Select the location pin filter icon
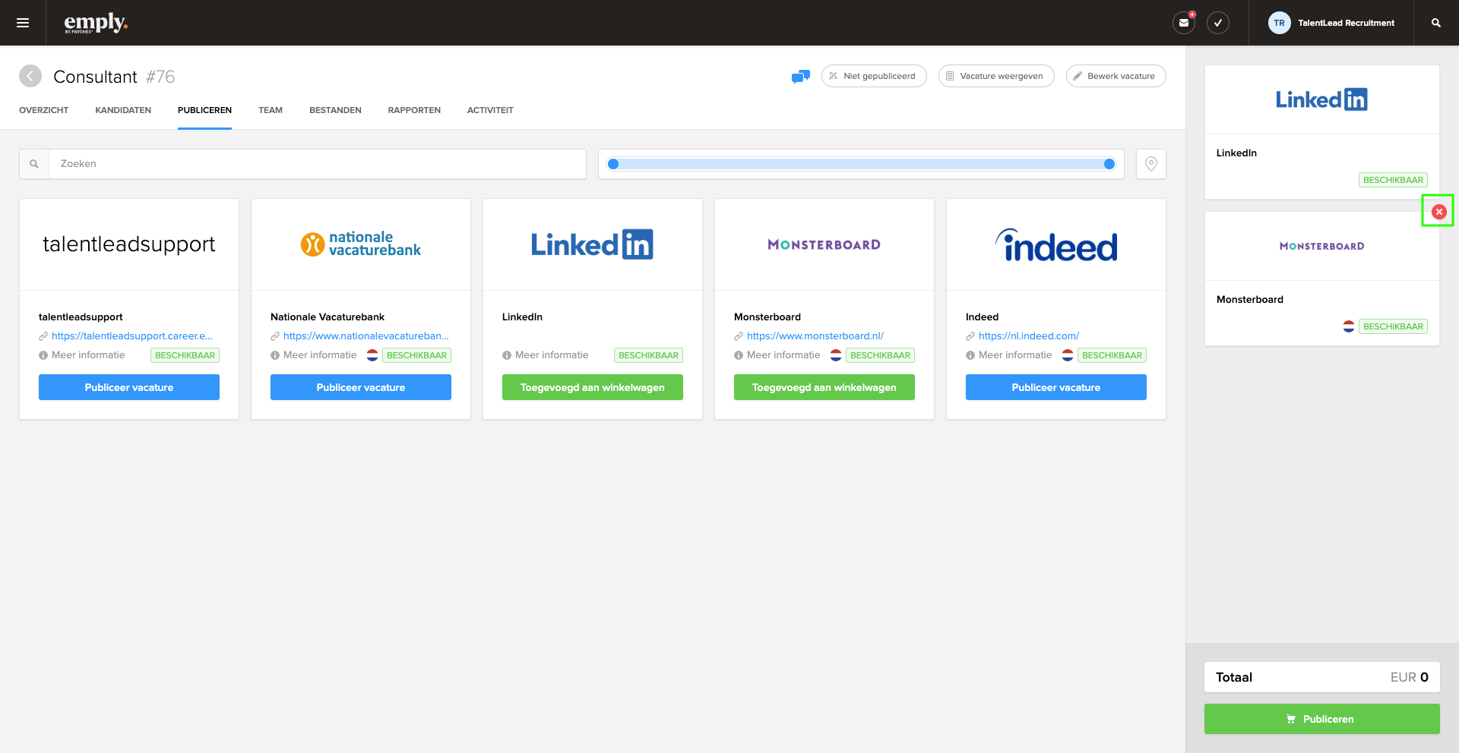The width and height of the screenshot is (1459, 753). (x=1151, y=164)
